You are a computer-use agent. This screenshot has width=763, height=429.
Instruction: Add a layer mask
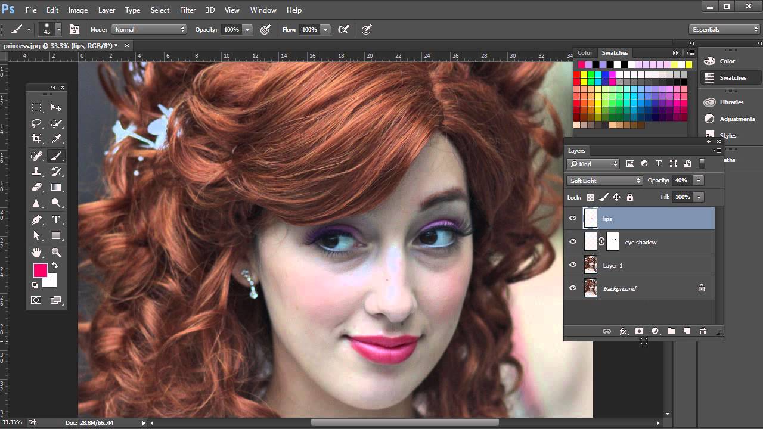click(x=639, y=331)
